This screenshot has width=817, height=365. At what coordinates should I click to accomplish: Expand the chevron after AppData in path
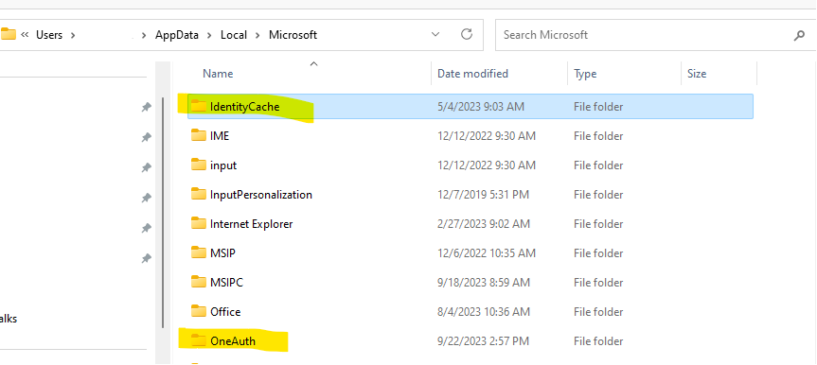(x=209, y=35)
